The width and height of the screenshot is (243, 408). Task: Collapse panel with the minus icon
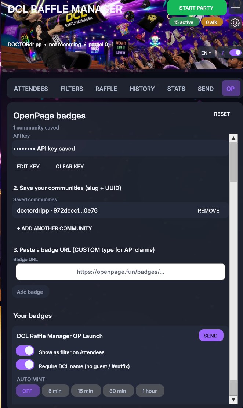(x=235, y=8)
